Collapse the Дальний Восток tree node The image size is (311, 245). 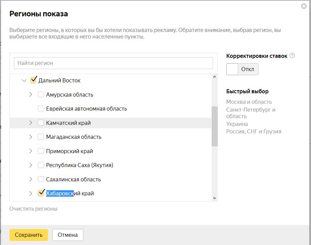[x=24, y=81]
